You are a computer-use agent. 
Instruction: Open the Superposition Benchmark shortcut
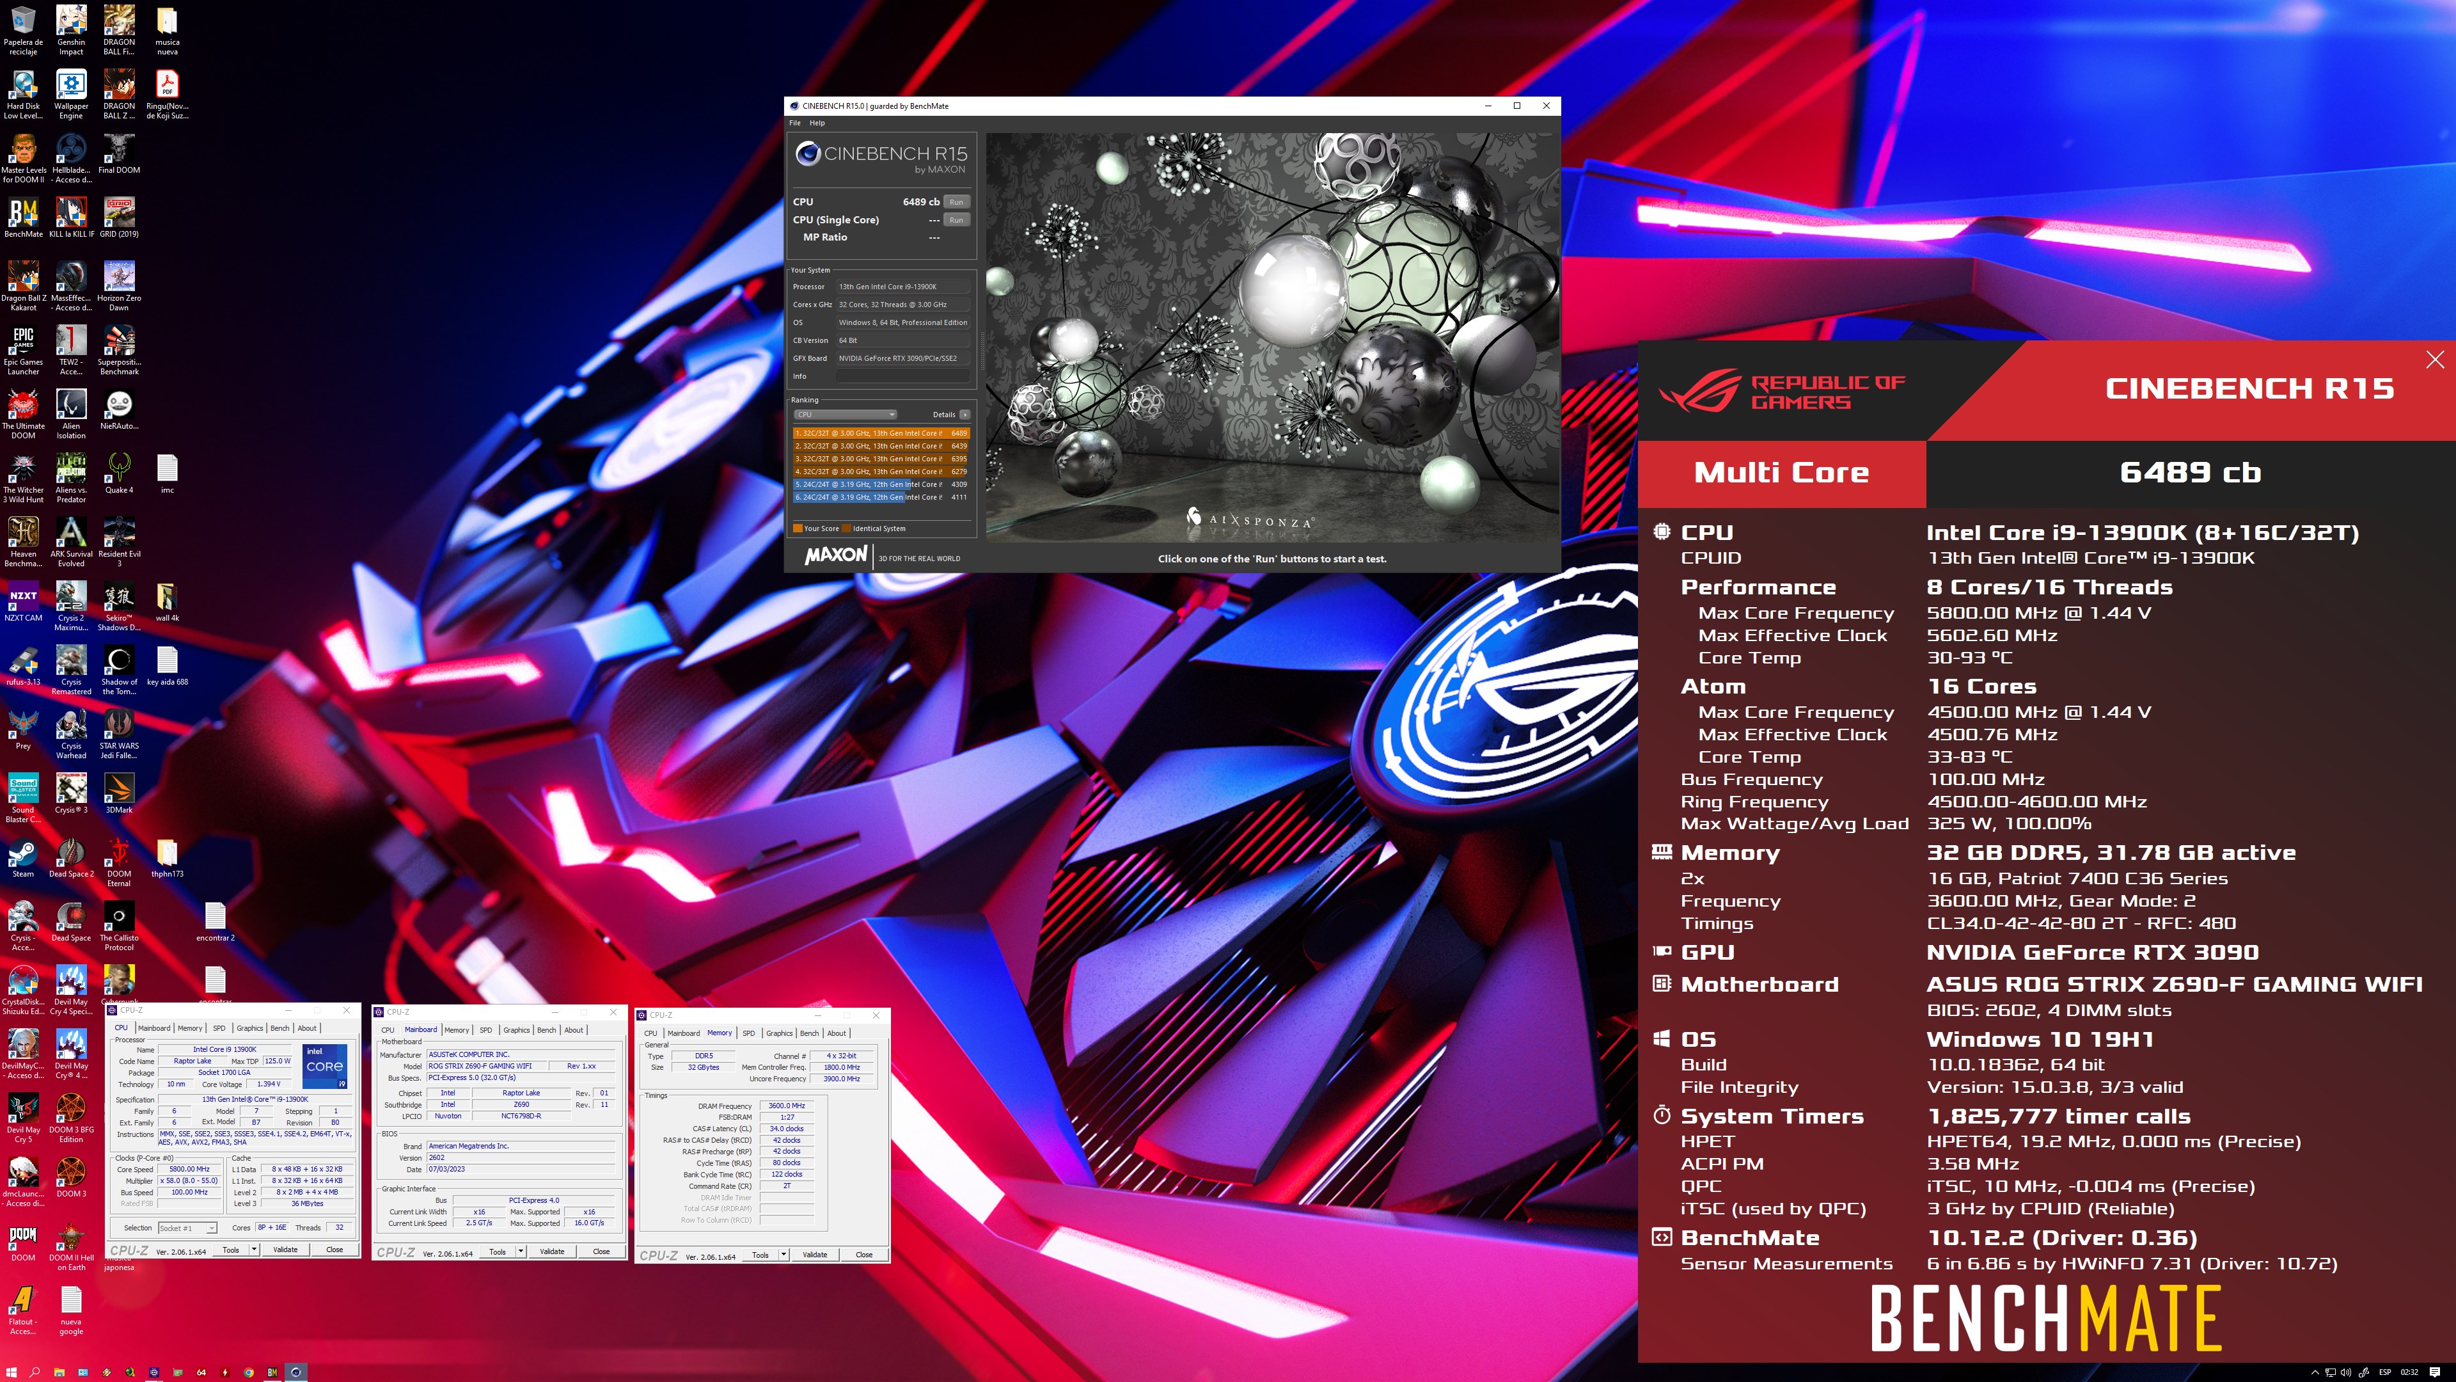tap(119, 350)
